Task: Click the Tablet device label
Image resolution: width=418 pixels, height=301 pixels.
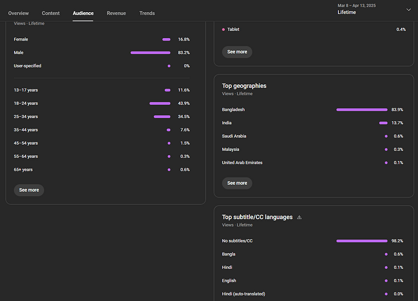Action: point(233,29)
